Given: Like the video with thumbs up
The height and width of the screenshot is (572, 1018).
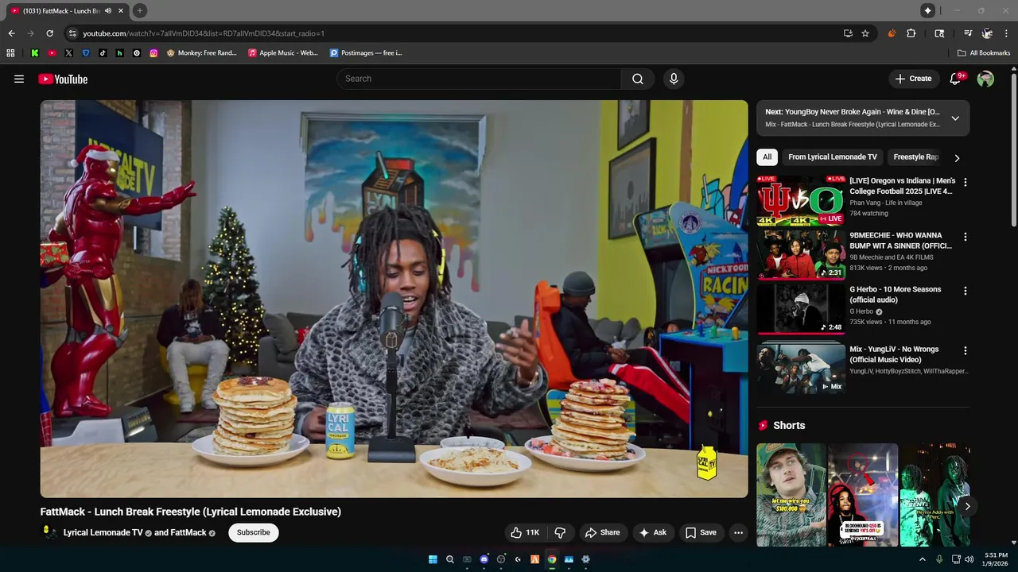Looking at the screenshot, I should (x=525, y=532).
